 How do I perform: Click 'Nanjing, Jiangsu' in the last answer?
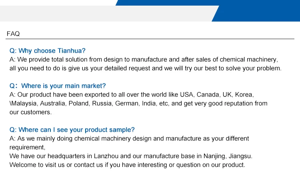[227, 156]
